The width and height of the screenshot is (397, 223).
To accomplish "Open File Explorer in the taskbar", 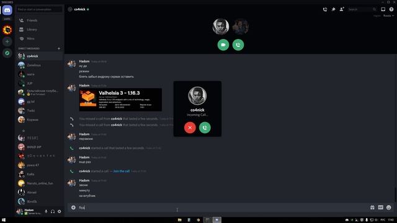I will click(x=179, y=220).
